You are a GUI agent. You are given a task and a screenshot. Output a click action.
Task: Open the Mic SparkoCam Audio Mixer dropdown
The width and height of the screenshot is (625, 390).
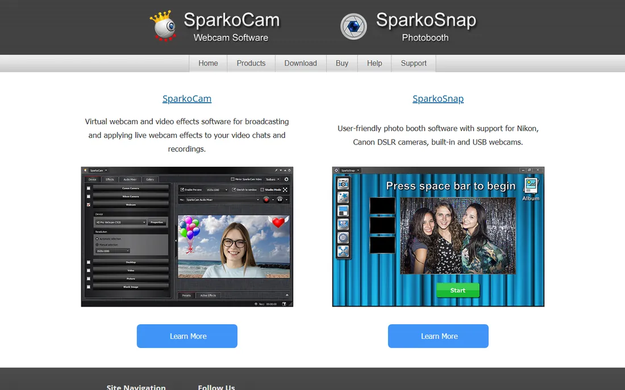(x=222, y=200)
